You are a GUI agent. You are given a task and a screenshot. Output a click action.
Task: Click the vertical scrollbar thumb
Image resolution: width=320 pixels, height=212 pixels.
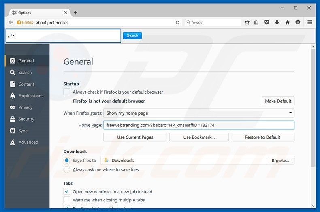click(313, 108)
